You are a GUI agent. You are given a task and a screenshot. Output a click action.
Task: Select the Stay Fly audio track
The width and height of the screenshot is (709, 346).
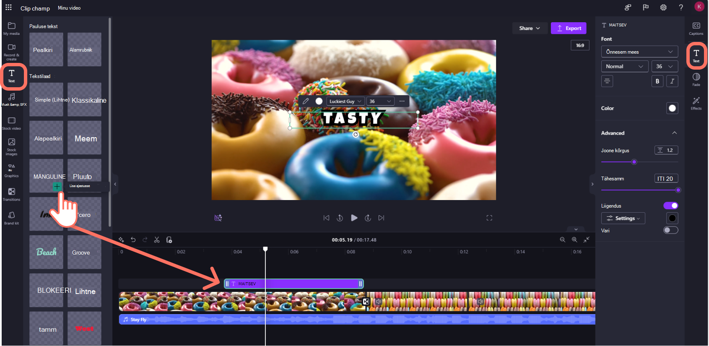(357, 319)
